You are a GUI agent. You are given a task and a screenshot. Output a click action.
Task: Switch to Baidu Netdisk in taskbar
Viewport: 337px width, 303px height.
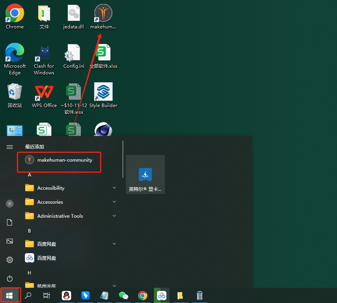point(162,296)
